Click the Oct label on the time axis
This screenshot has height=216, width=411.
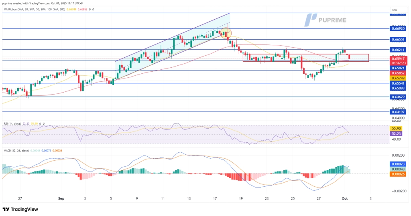click(x=344, y=198)
